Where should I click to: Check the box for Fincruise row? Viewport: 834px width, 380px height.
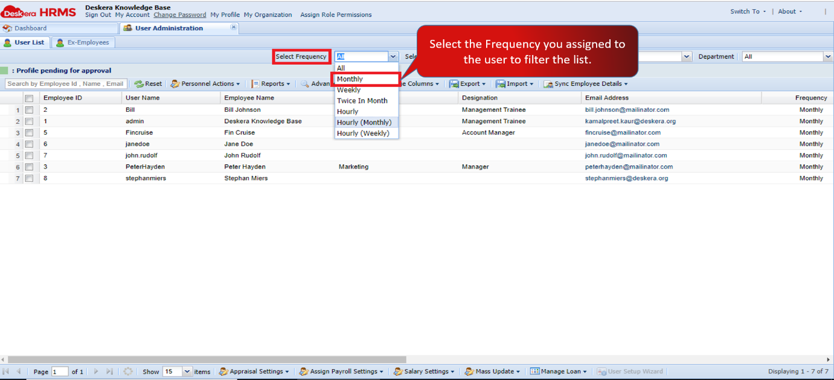pos(29,133)
